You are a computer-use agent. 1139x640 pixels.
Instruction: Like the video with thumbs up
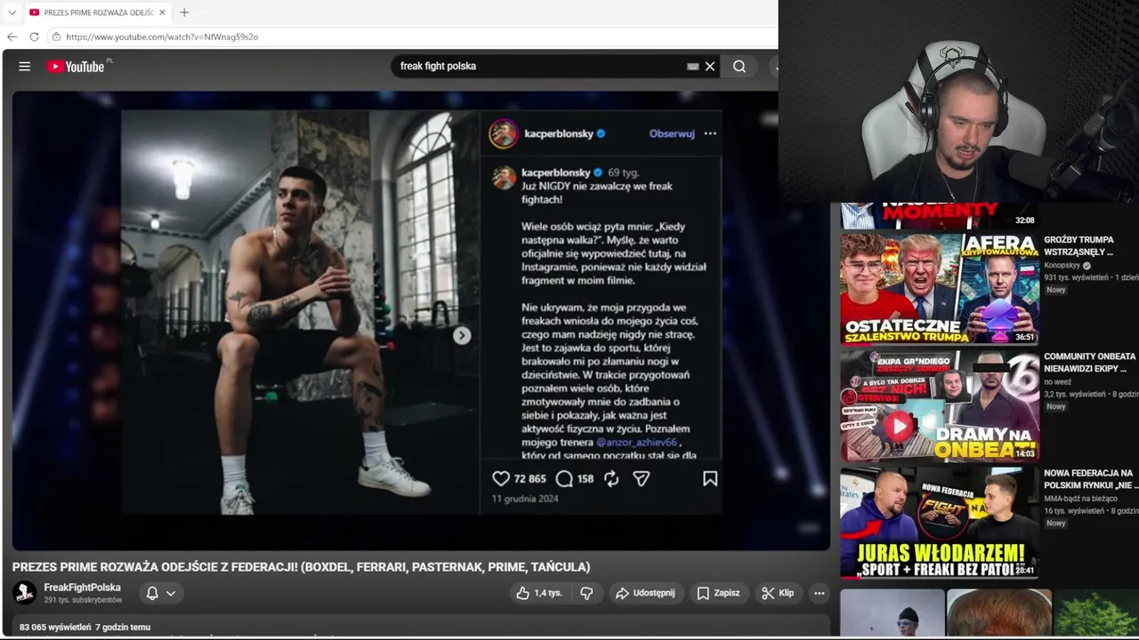click(x=539, y=593)
